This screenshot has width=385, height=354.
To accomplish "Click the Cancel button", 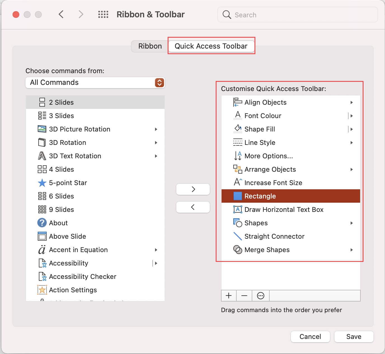I will (x=310, y=336).
